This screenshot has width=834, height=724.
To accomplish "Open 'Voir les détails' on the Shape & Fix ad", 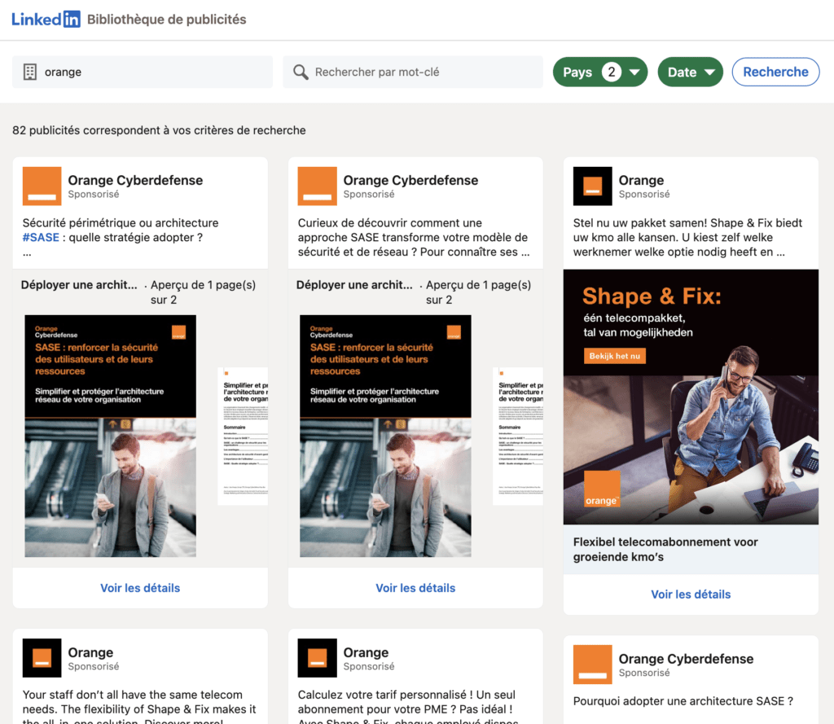I will 691,595.
